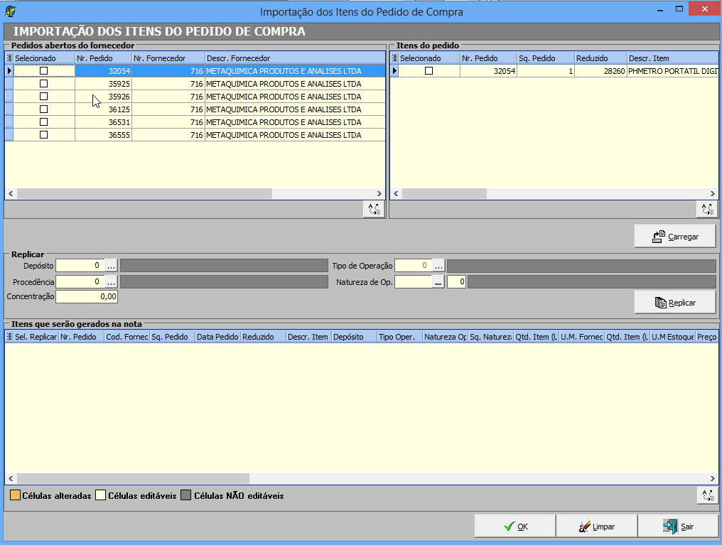Screen dimensions: 722x545
Task: Click the sort icon beside the cell color legend
Action: pos(706,495)
